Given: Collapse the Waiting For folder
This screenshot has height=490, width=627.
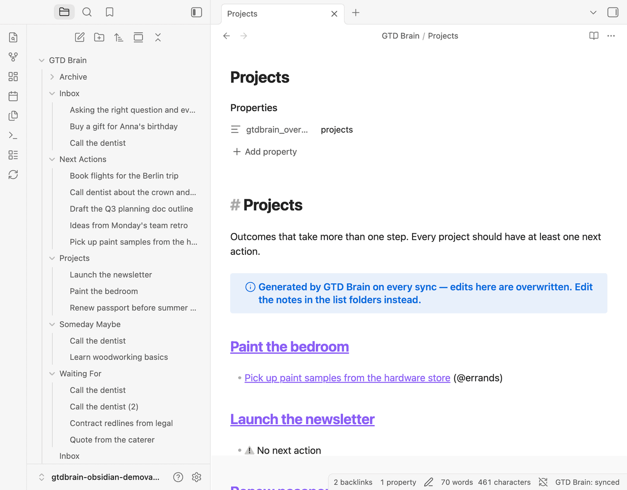Looking at the screenshot, I should [x=52, y=374].
